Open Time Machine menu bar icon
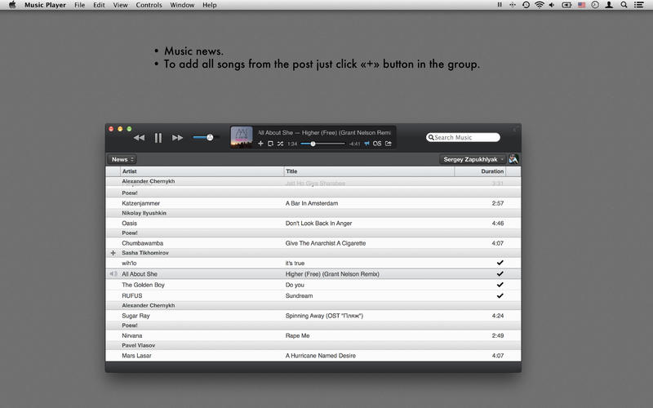 point(526,5)
